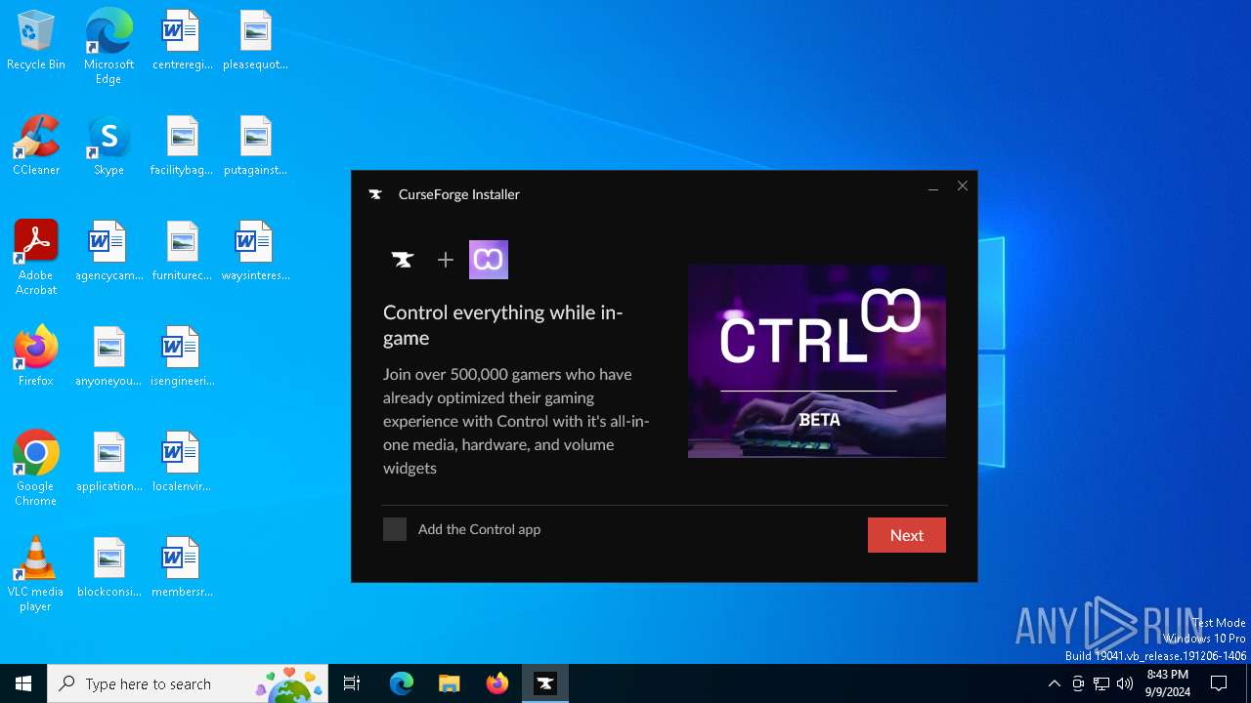Select the Firefox desktop shortcut
Image resolution: width=1251 pixels, height=703 pixels.
tap(36, 357)
